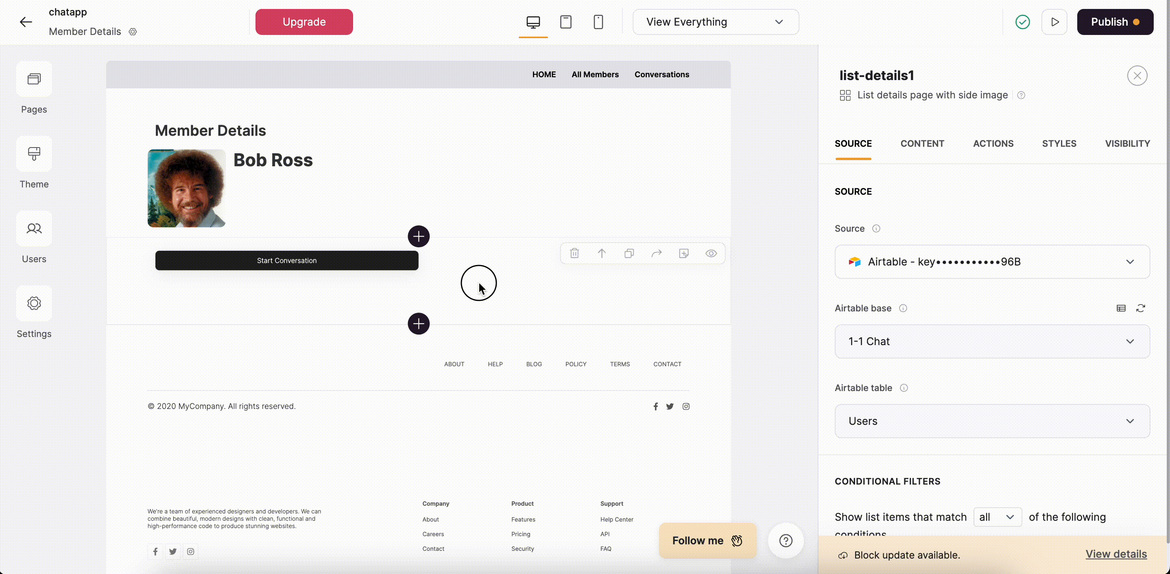Switch to tablet preview icon
This screenshot has height=574, width=1170.
click(565, 22)
